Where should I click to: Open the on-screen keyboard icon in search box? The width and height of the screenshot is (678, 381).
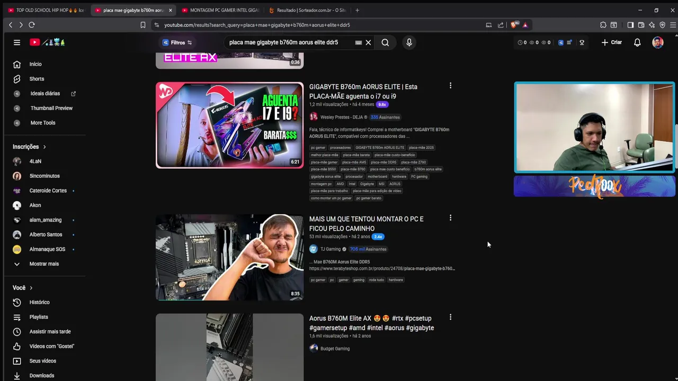coord(359,42)
